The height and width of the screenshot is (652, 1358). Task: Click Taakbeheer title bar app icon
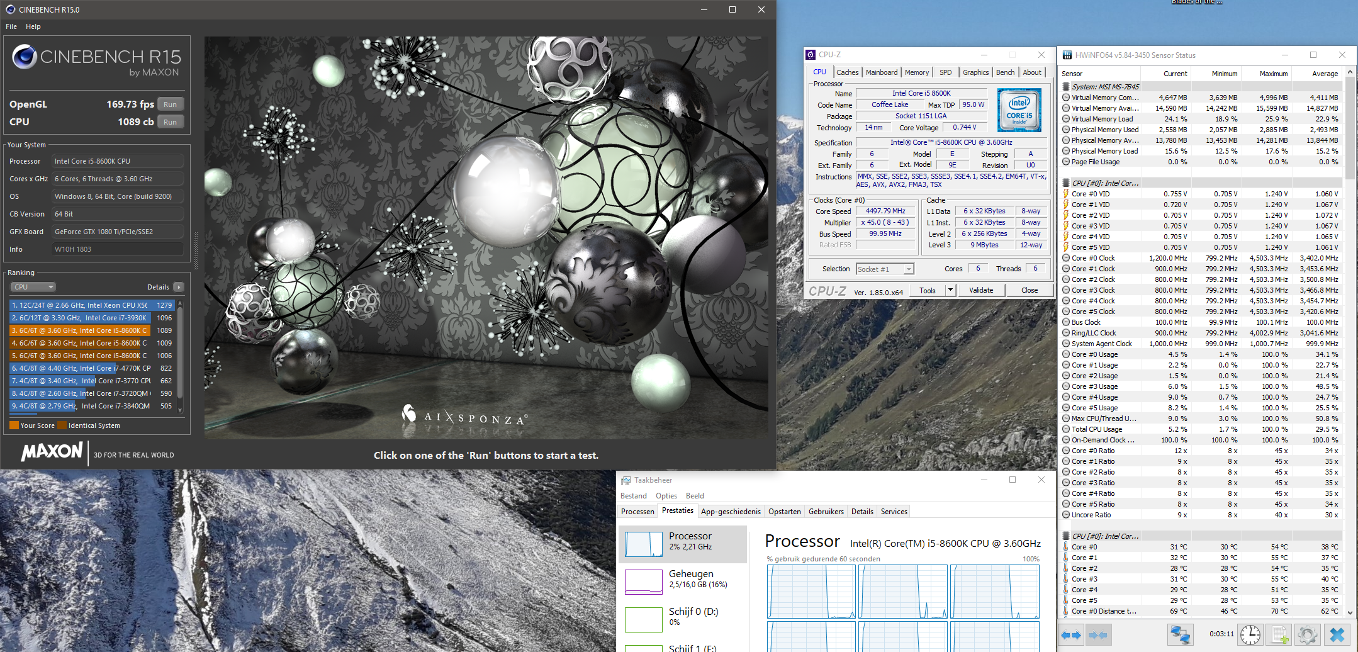(x=626, y=480)
